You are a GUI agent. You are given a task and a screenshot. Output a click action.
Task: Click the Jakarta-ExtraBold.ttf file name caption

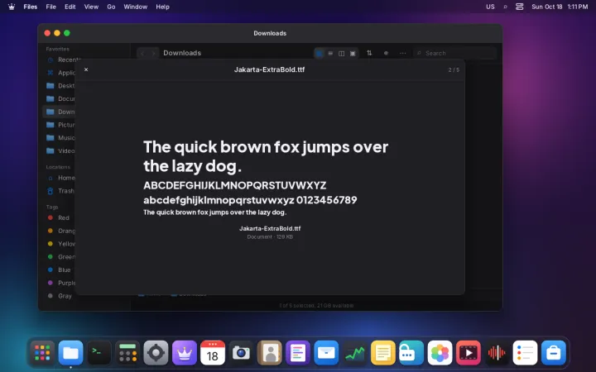(x=270, y=228)
